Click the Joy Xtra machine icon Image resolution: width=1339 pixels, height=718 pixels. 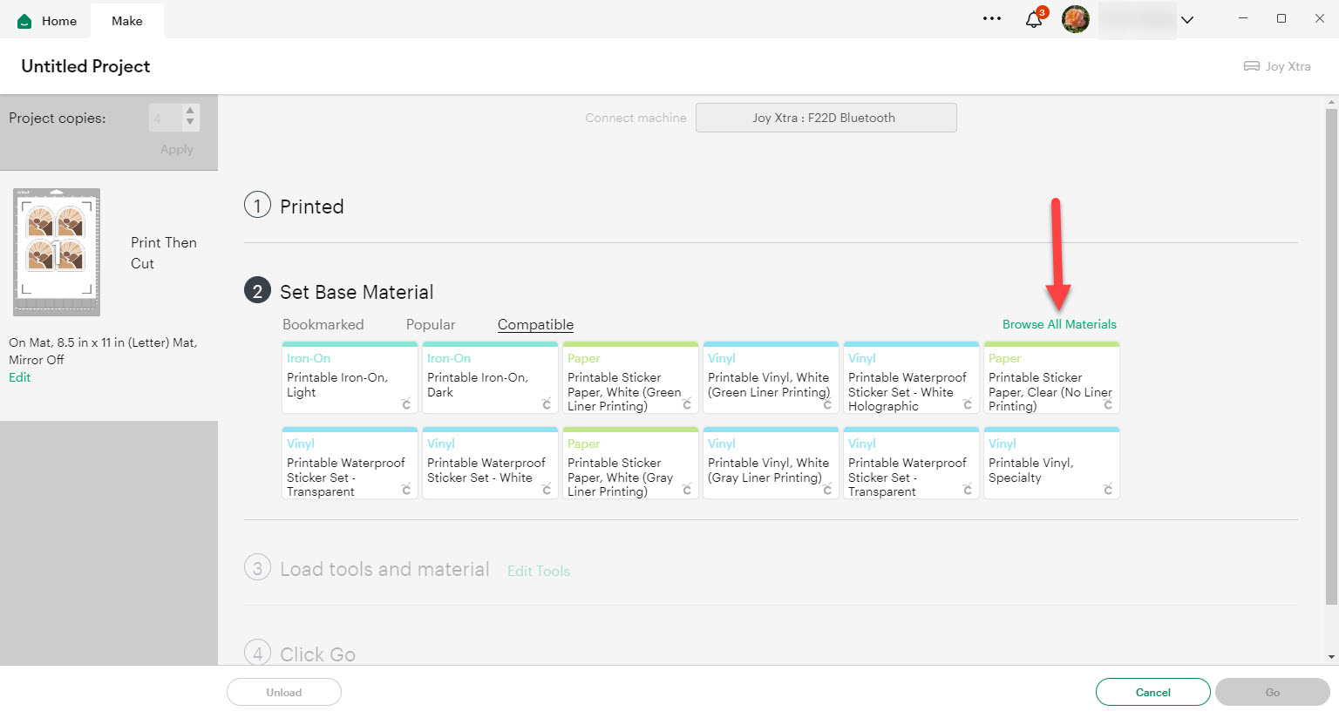(1251, 66)
